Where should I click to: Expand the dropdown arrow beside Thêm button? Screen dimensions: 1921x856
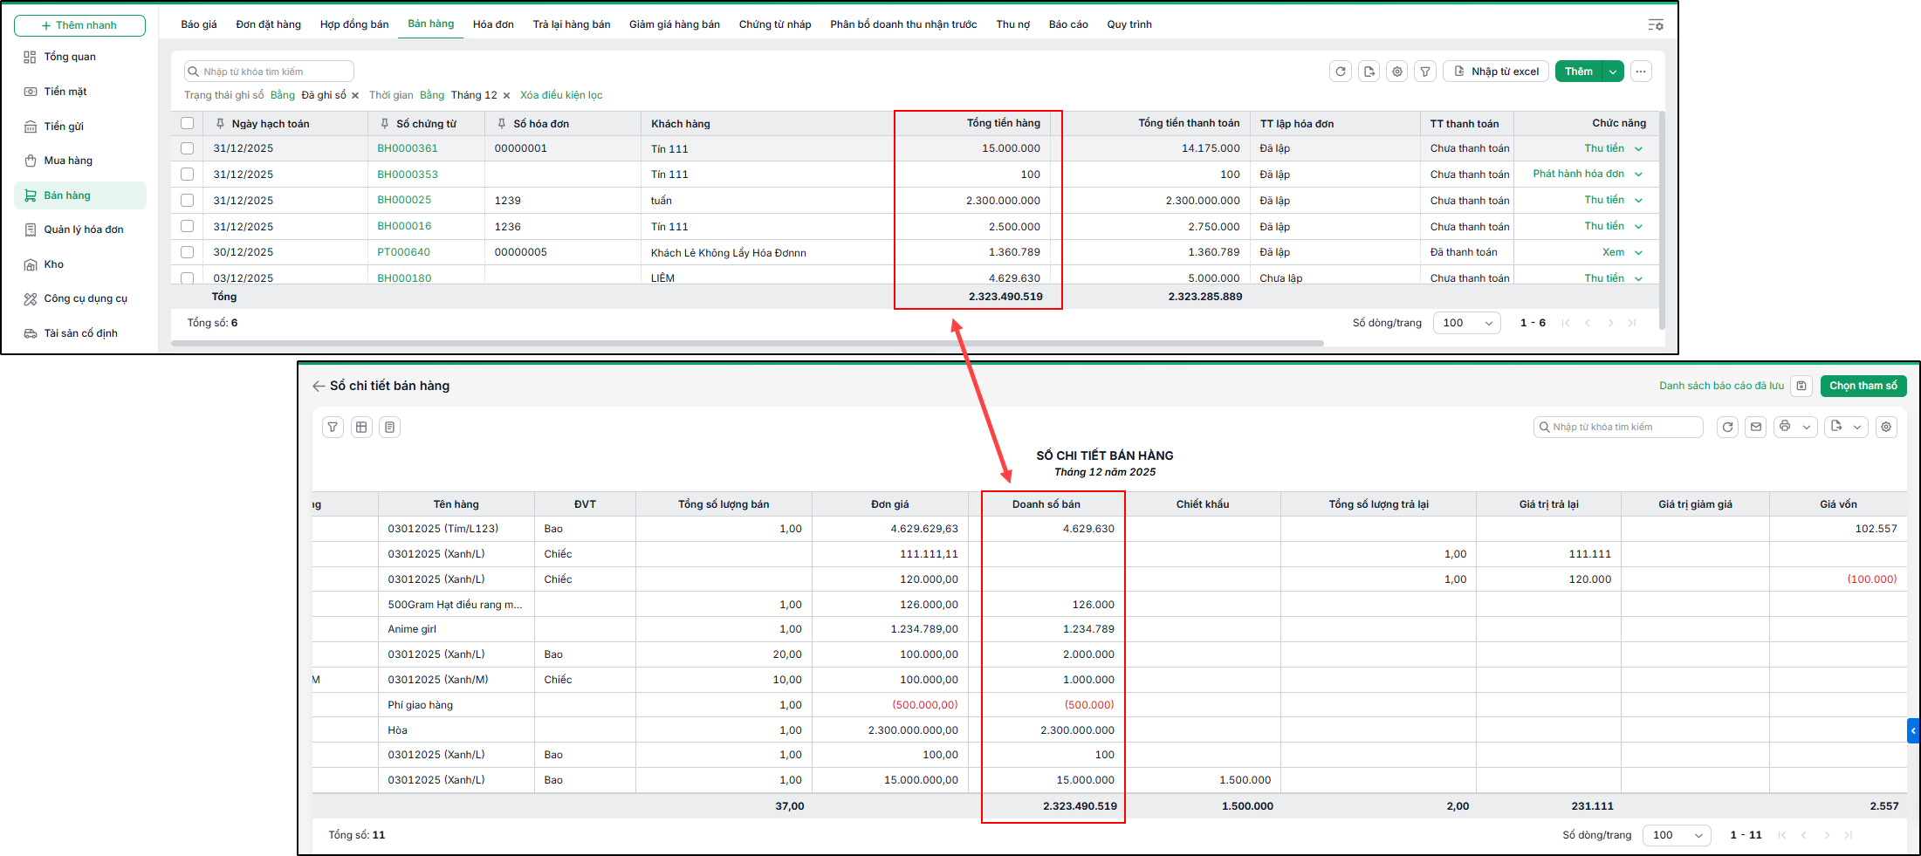coord(1613,72)
